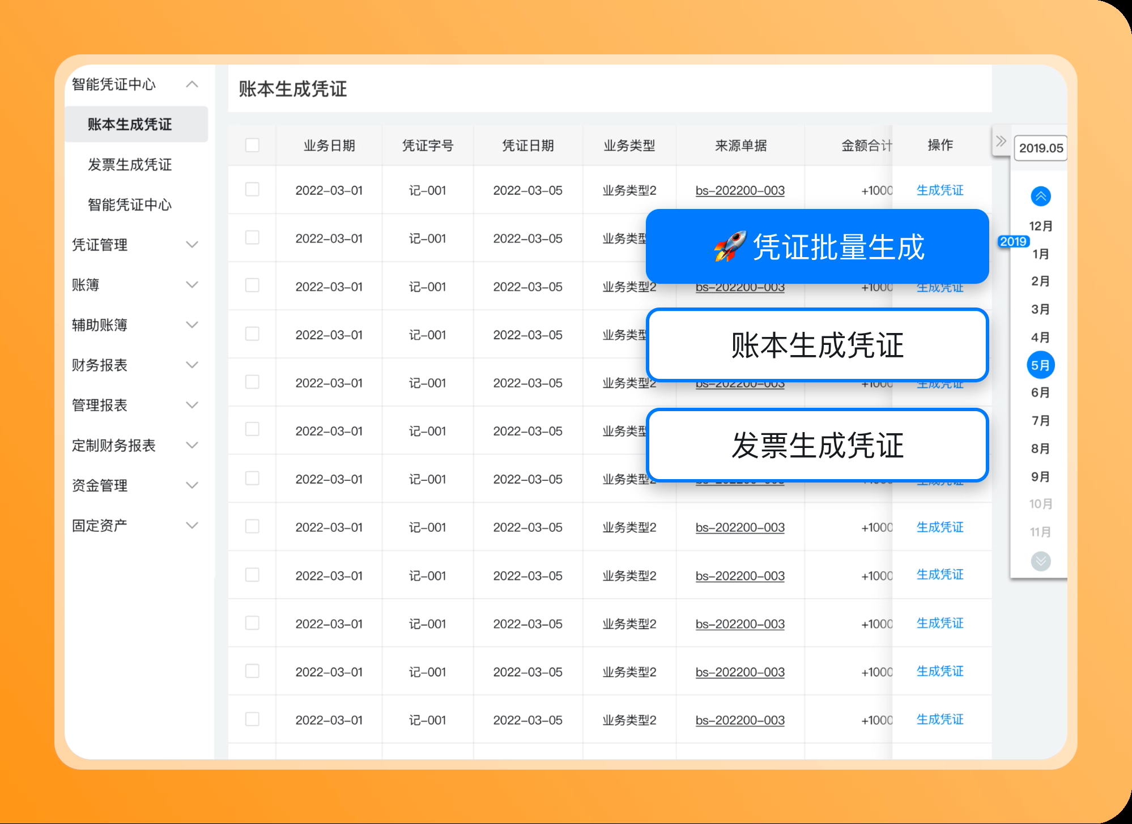1132x824 pixels.
Task: Expand the 管理报表 menu group
Action: (192, 405)
